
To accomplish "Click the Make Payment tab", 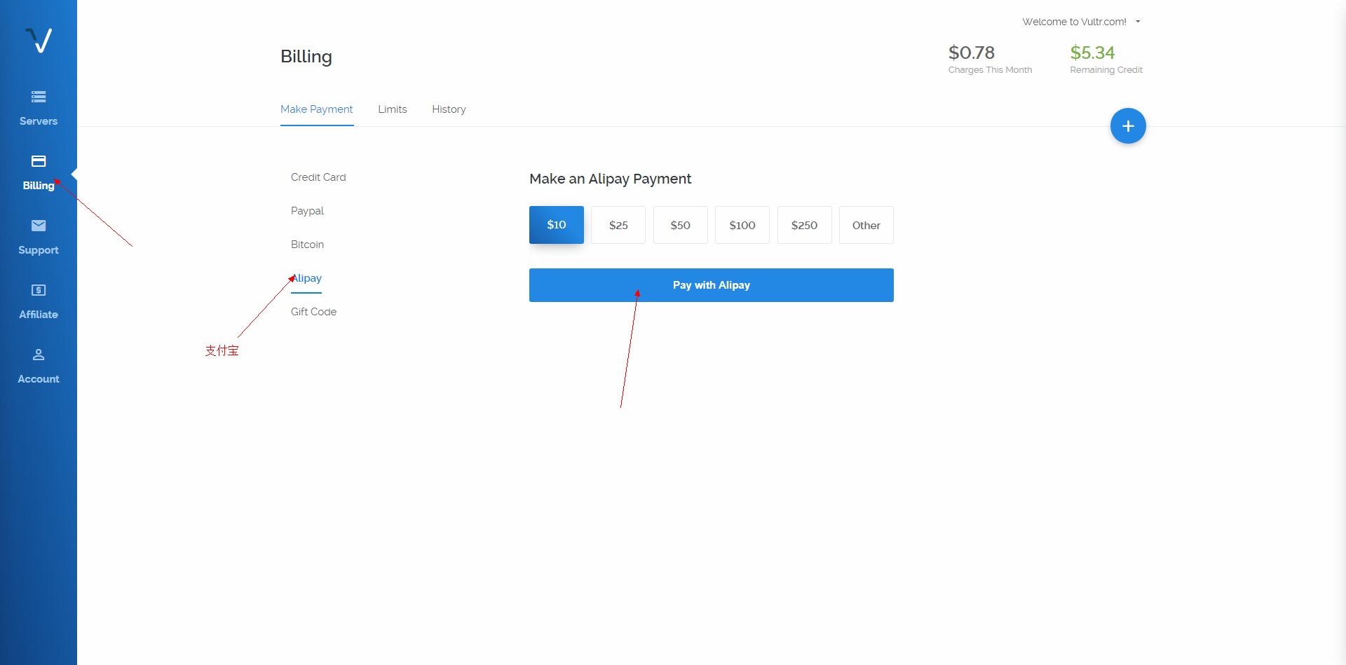I will (x=316, y=109).
